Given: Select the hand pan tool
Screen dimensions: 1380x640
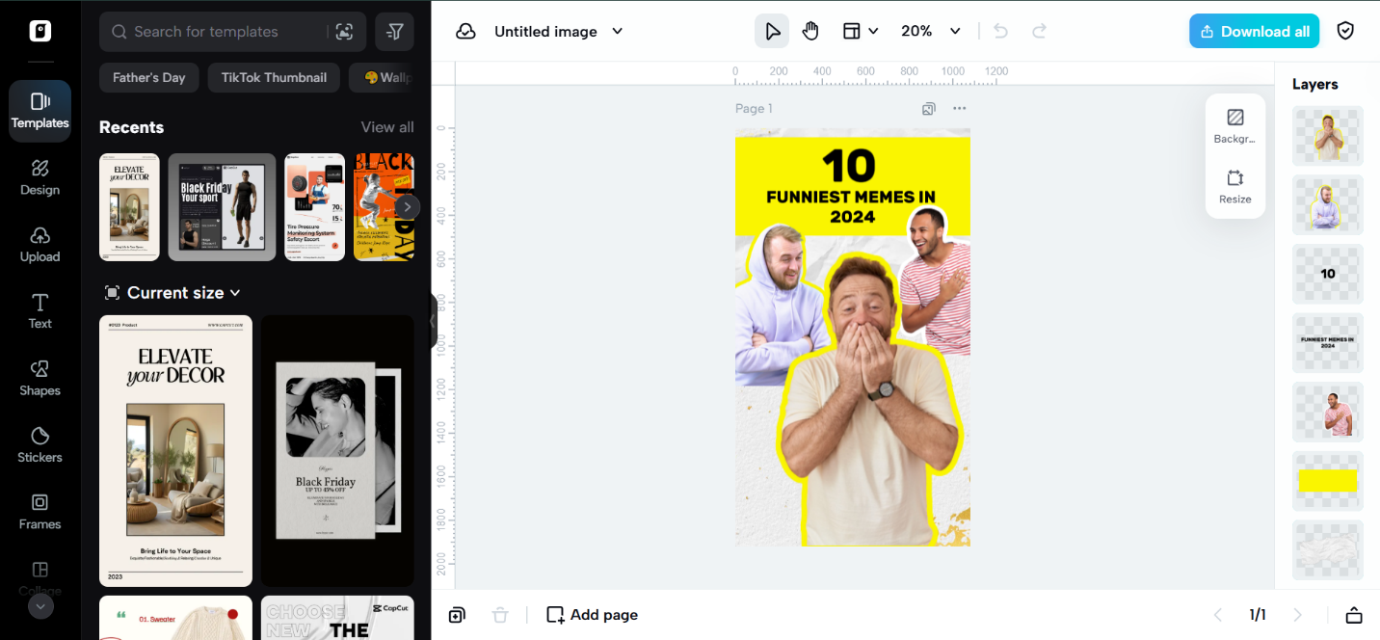Looking at the screenshot, I should 810,31.
